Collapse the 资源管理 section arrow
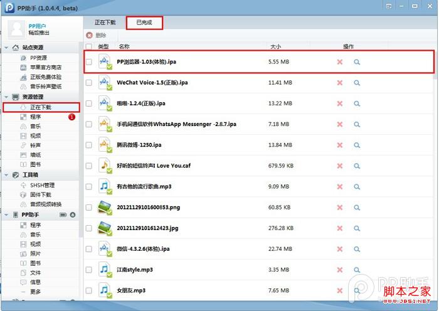The image size is (439, 311). tap(6, 97)
